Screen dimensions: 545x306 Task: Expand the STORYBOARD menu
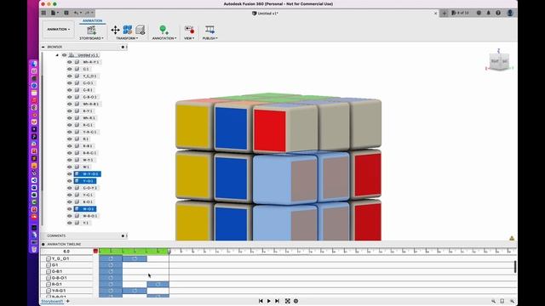(91, 38)
